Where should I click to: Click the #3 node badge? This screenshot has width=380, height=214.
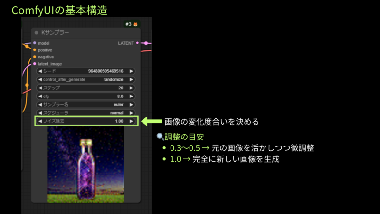tap(132, 24)
